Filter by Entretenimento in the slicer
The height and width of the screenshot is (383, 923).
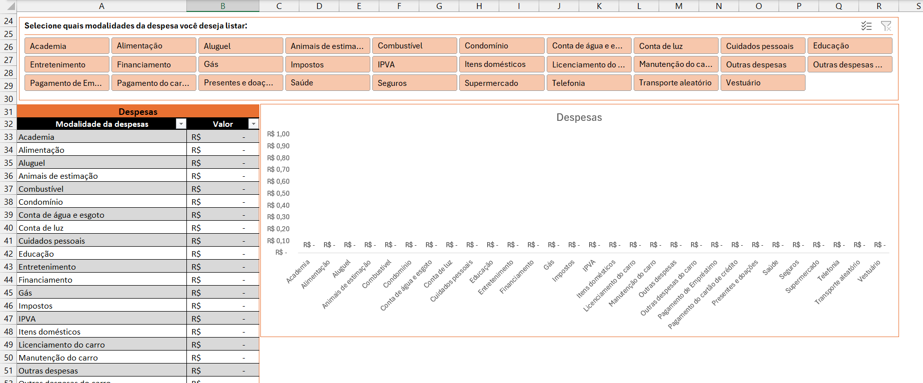66,64
